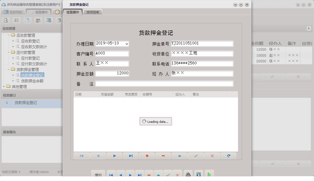The image size is (314, 181).
Task: Select the personnel management toolbar icon
Action: coord(37,20)
